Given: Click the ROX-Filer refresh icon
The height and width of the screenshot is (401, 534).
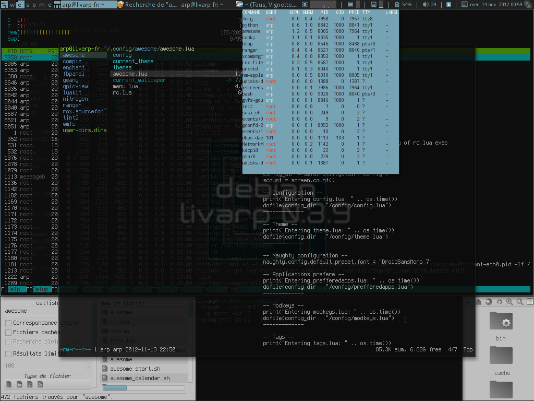Looking at the screenshot, I should [499, 301].
